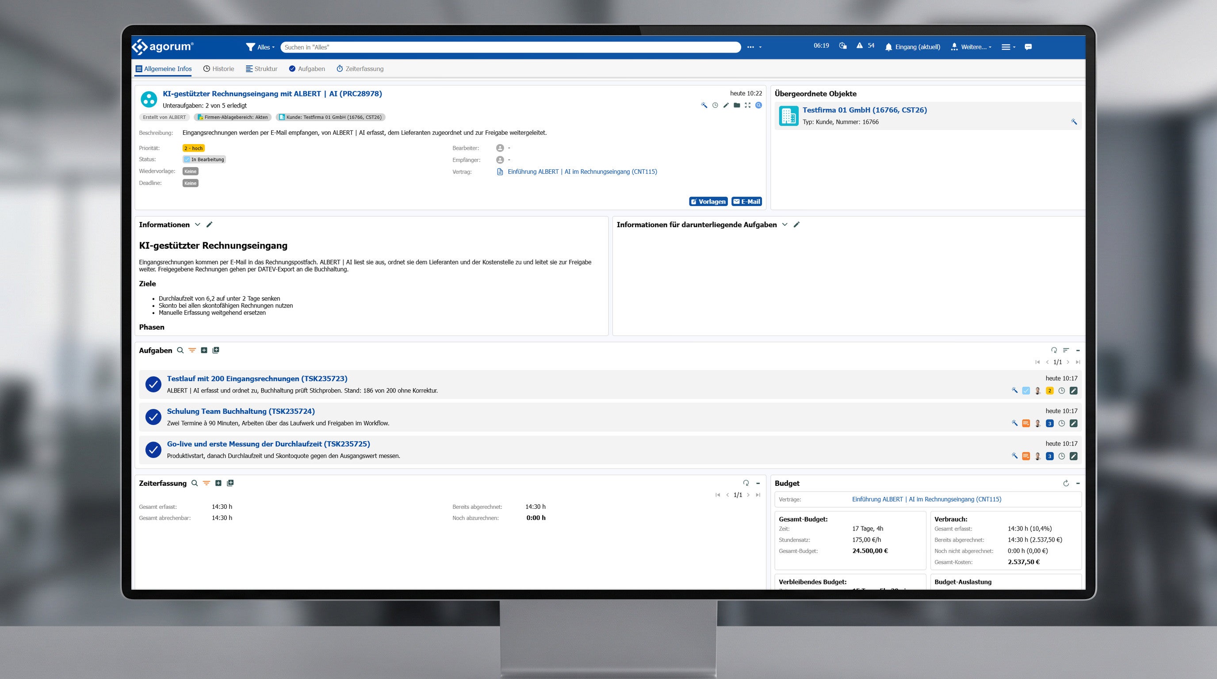Open the sort options of the Aufgaben list
The width and height of the screenshot is (1217, 679).
[1066, 351]
